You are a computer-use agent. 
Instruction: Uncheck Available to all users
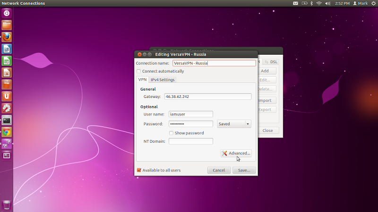(139, 170)
